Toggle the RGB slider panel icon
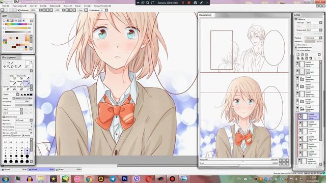Screen dimensions: 326x183 [8, 21]
